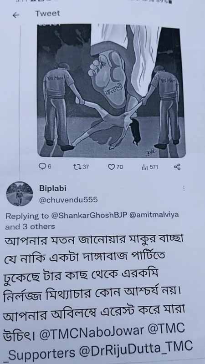Tap the retweet count number 37
Image resolution: width=205 pixels, height=364 pixels.
85,167
